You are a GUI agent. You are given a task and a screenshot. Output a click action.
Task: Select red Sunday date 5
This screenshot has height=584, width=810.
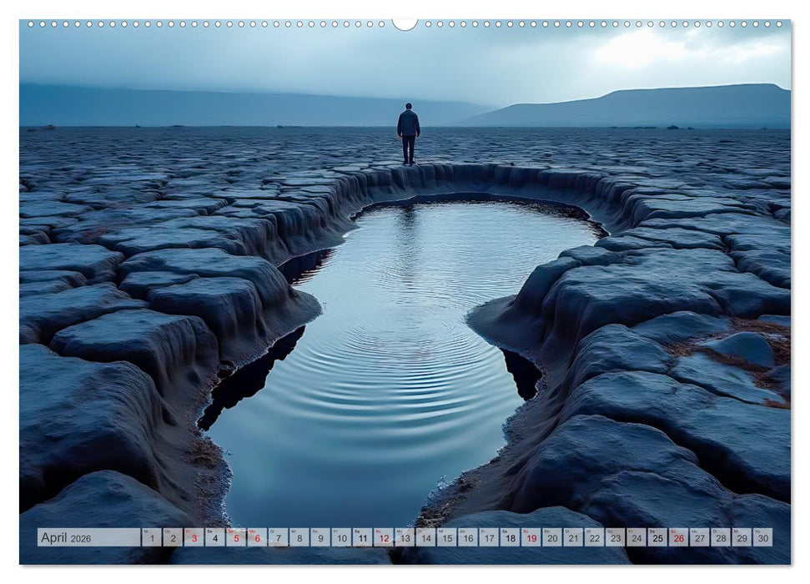(235, 538)
